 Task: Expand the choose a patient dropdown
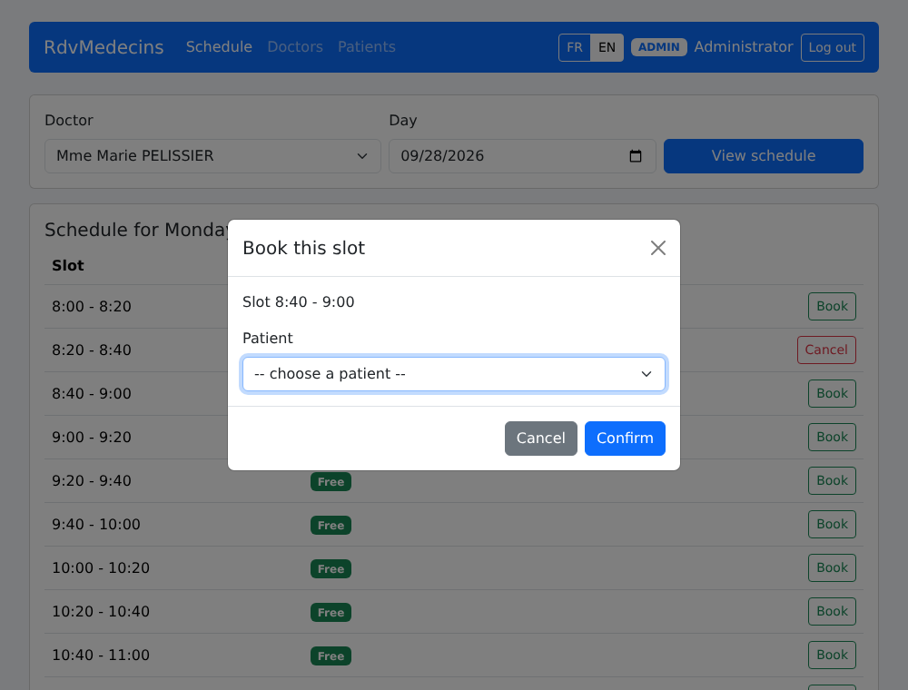coord(454,374)
